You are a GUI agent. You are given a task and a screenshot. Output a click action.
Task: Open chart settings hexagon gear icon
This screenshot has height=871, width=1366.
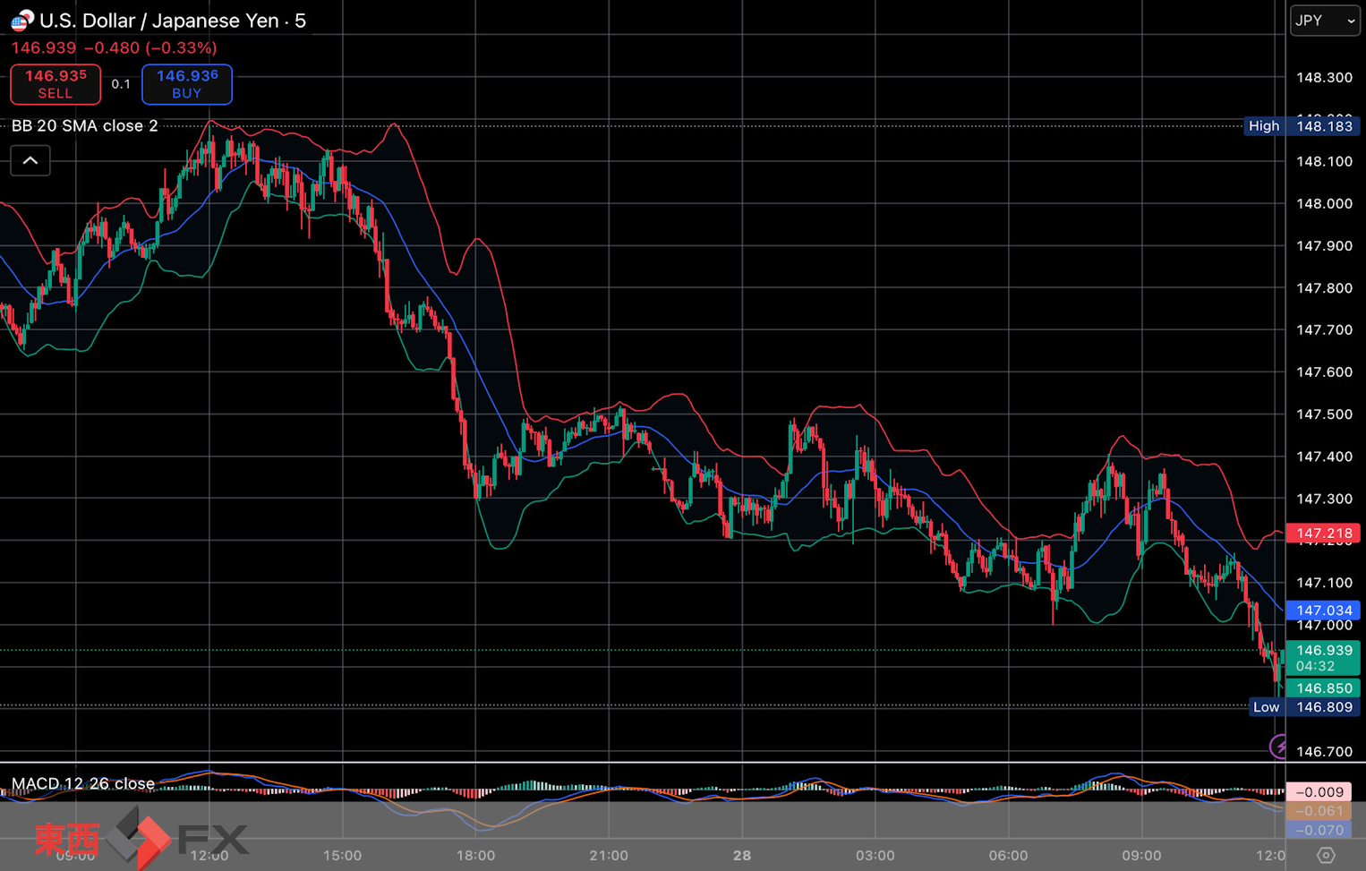pos(1326,855)
